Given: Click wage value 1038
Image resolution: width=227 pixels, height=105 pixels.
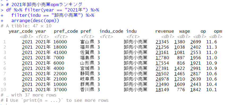Looking at the screenshot, I should coord(179,47).
